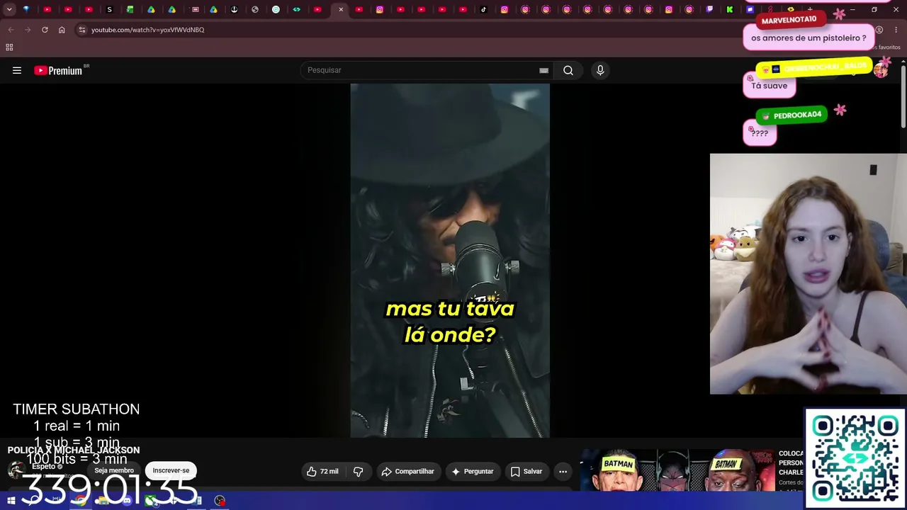Open the Batman recommended video thumbnail

(677, 470)
